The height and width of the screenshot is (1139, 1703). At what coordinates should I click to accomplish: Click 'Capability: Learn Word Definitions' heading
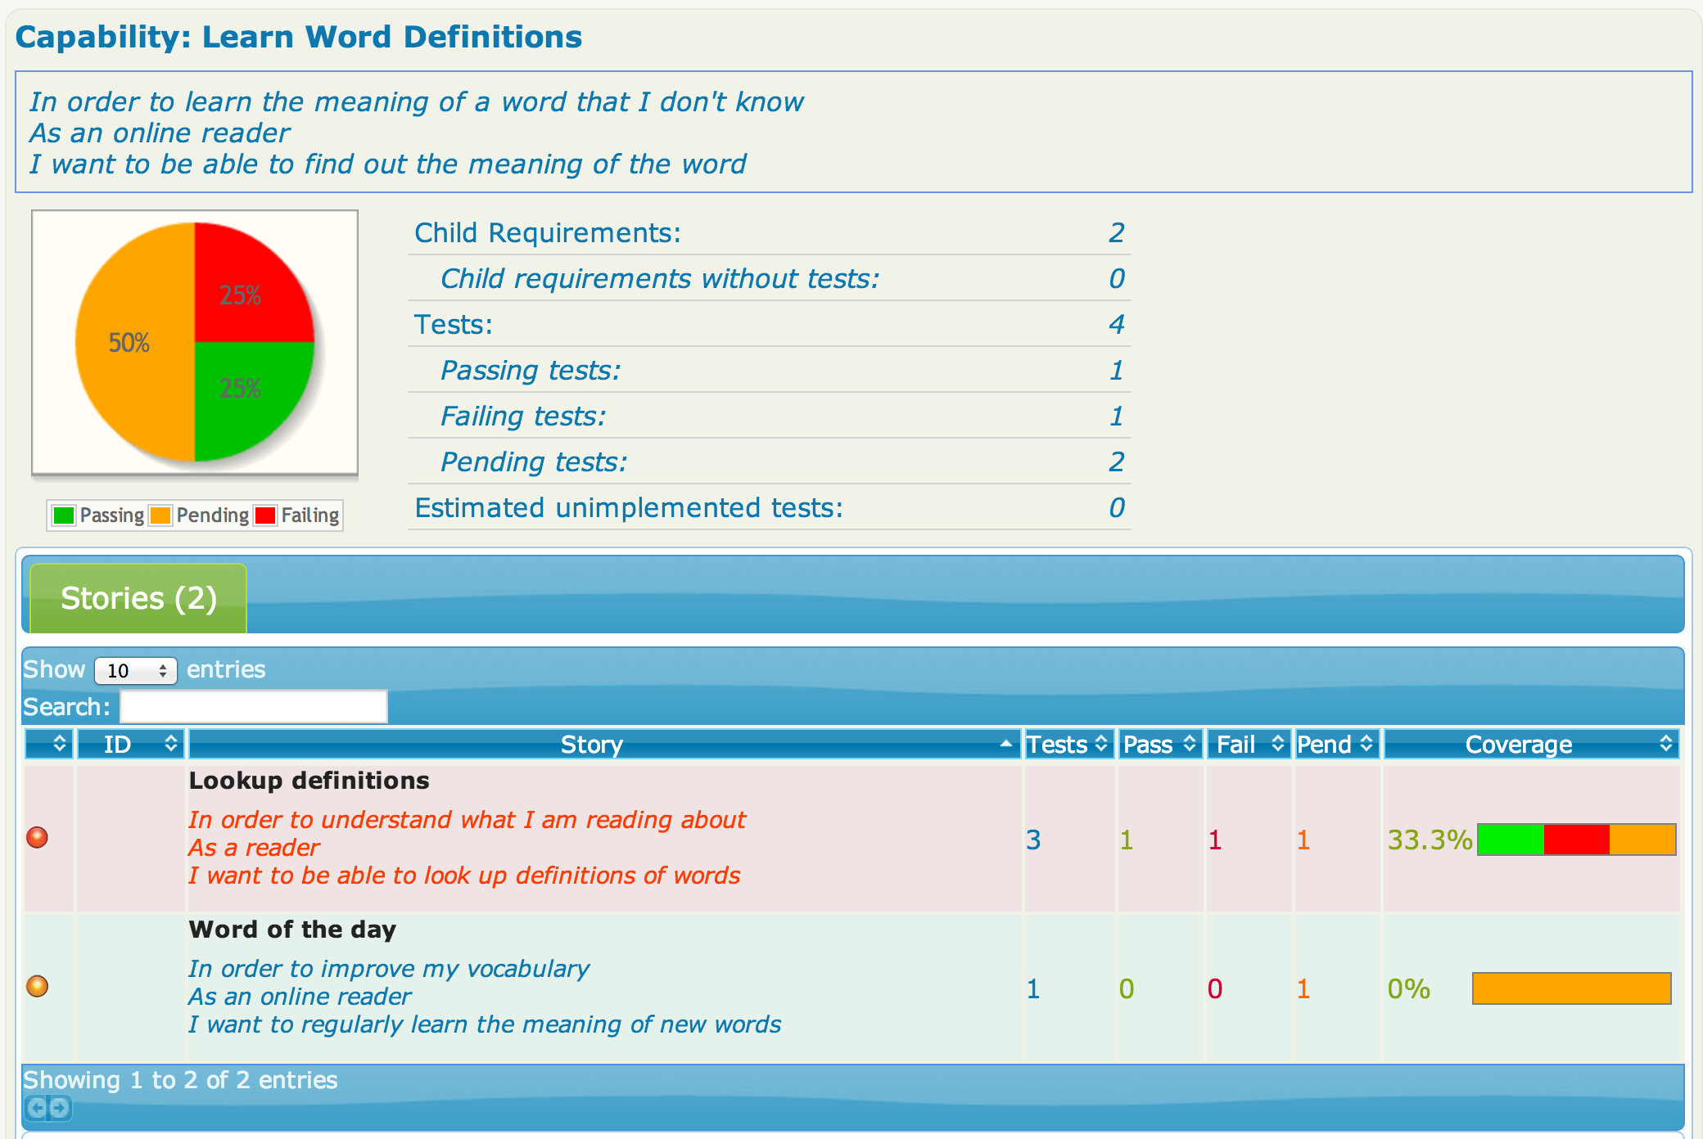click(x=299, y=38)
